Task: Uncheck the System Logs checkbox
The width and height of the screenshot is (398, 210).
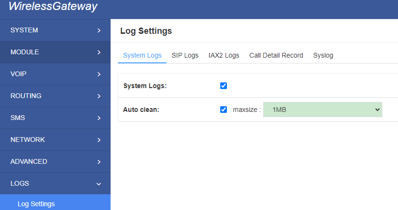Action: (x=224, y=86)
